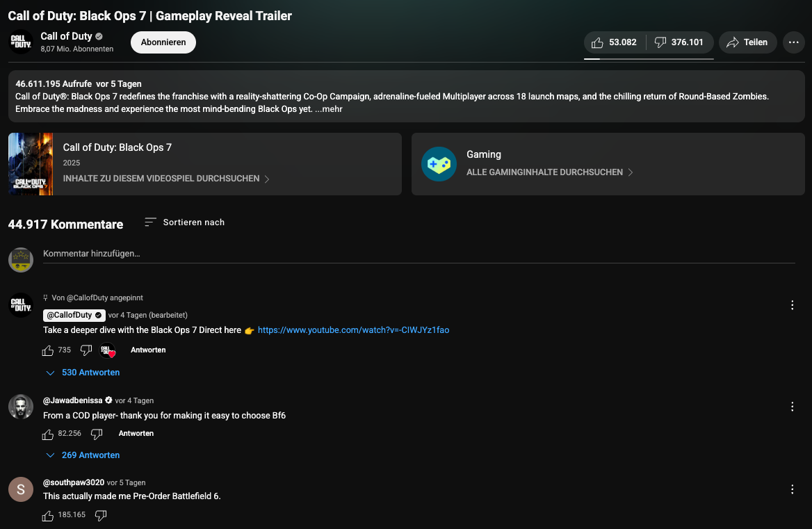This screenshot has height=529, width=812.
Task: Click the "Call of Duty: Black Ops 7" game title
Action: coord(117,147)
